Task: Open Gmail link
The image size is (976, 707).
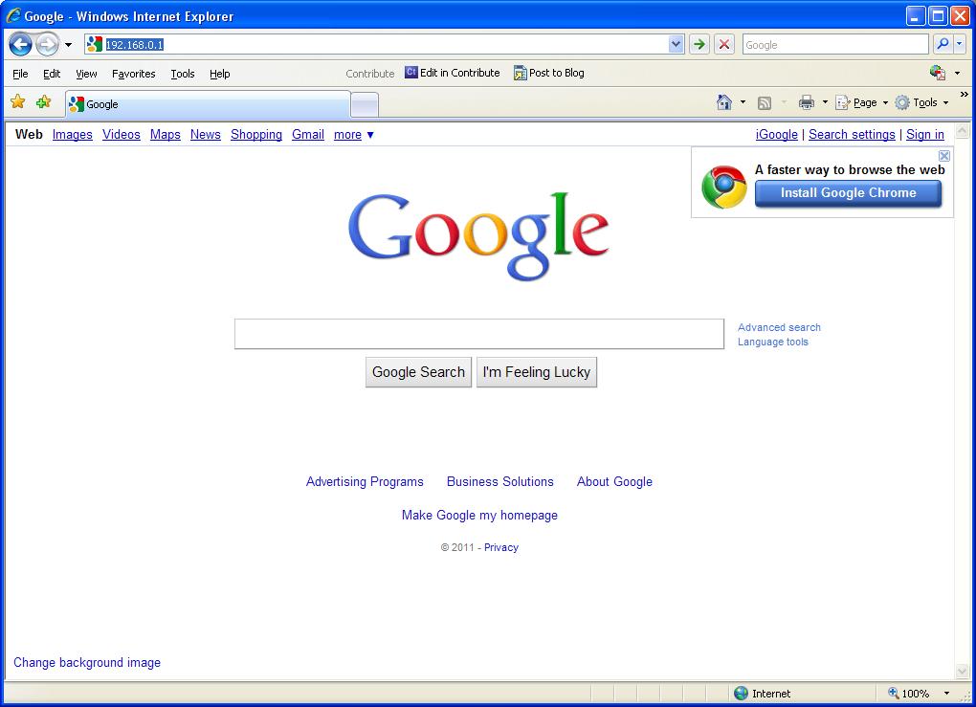Action: [308, 135]
